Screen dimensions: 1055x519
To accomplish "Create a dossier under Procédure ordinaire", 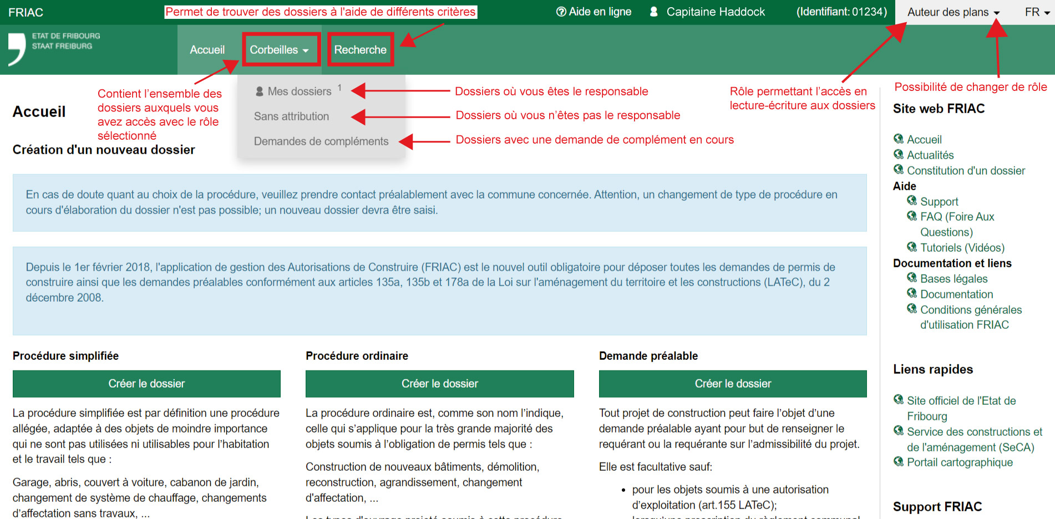I will tap(439, 384).
